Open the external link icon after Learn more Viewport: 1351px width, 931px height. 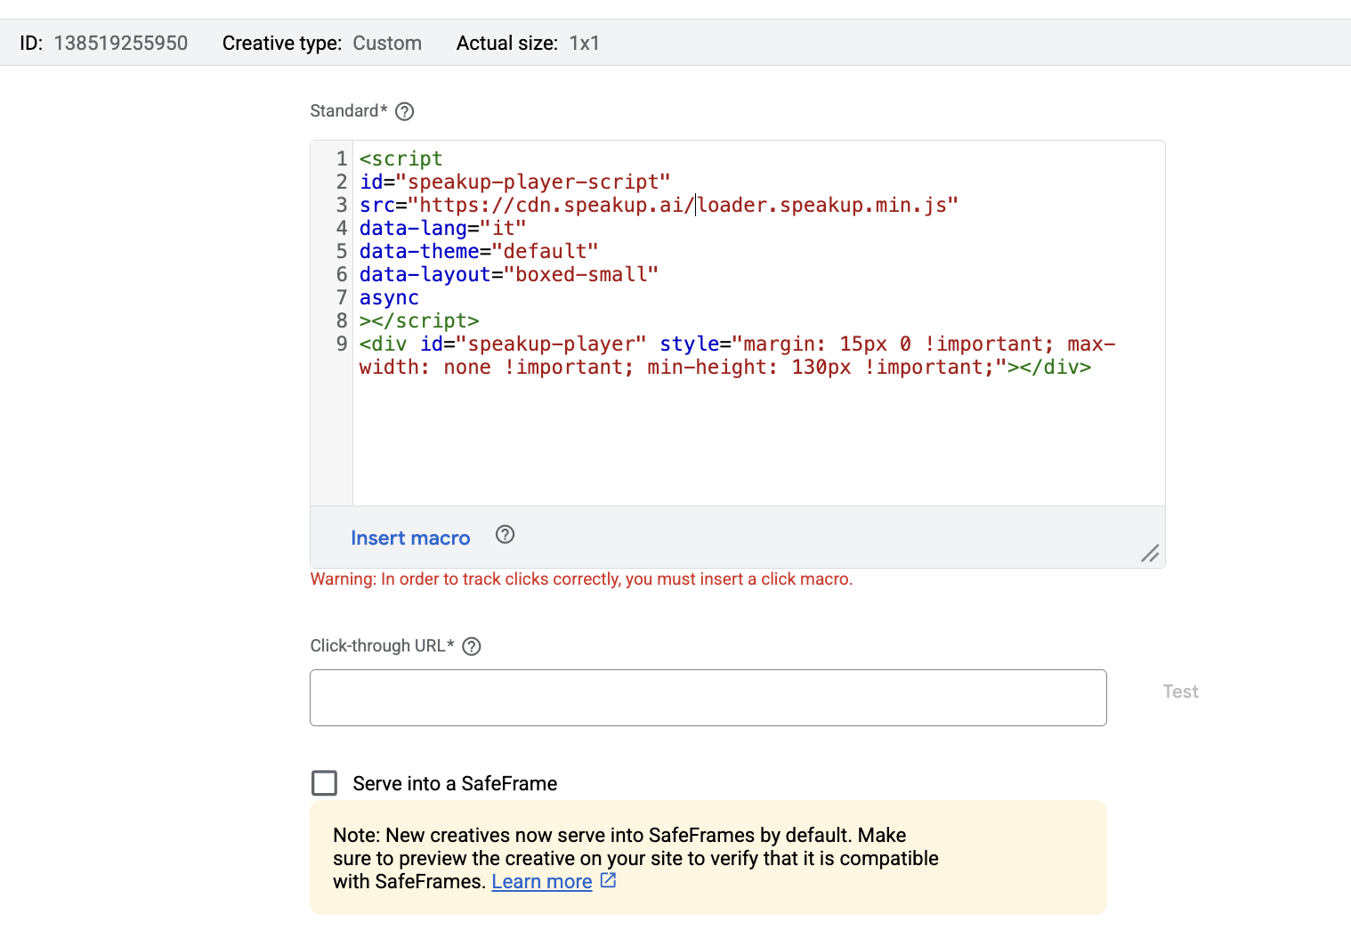pyautogui.click(x=609, y=880)
